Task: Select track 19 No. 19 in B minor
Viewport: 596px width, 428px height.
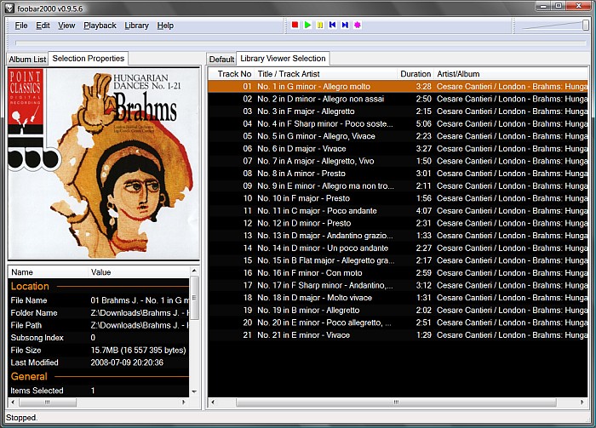Action: click(398, 311)
